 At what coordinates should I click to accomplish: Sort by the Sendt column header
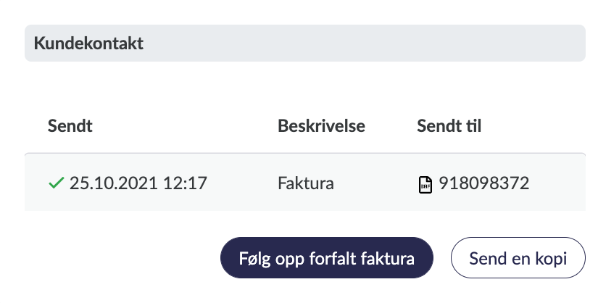pos(70,126)
